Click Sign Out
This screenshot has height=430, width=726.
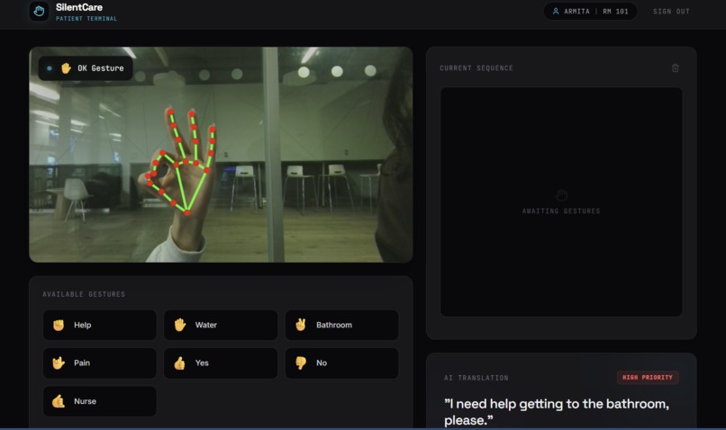[x=671, y=12]
